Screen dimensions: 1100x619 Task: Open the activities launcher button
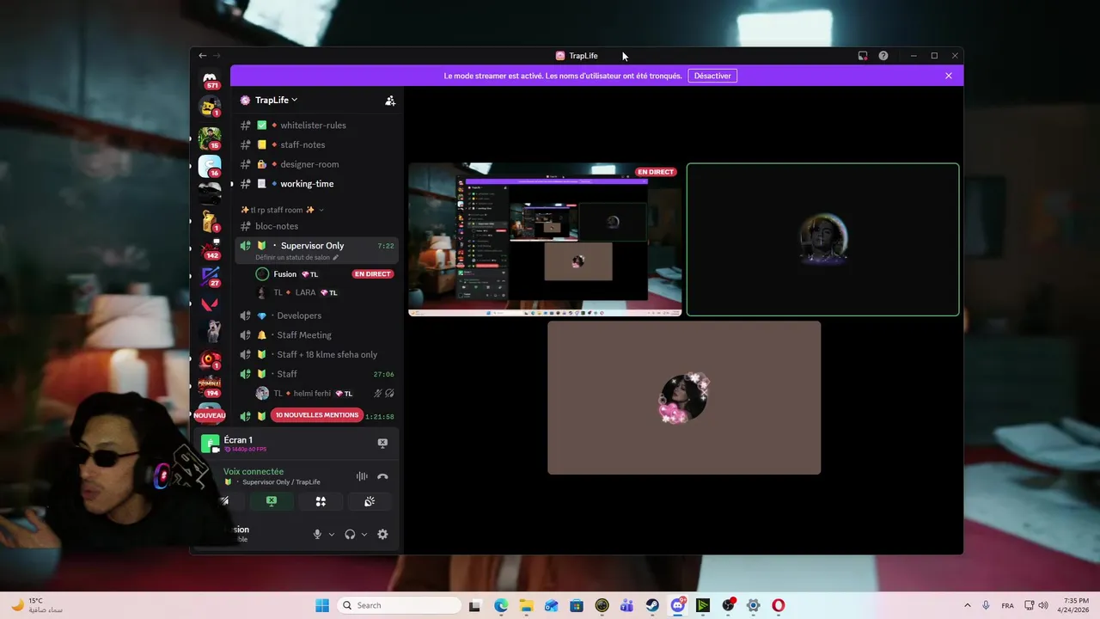coord(321,501)
